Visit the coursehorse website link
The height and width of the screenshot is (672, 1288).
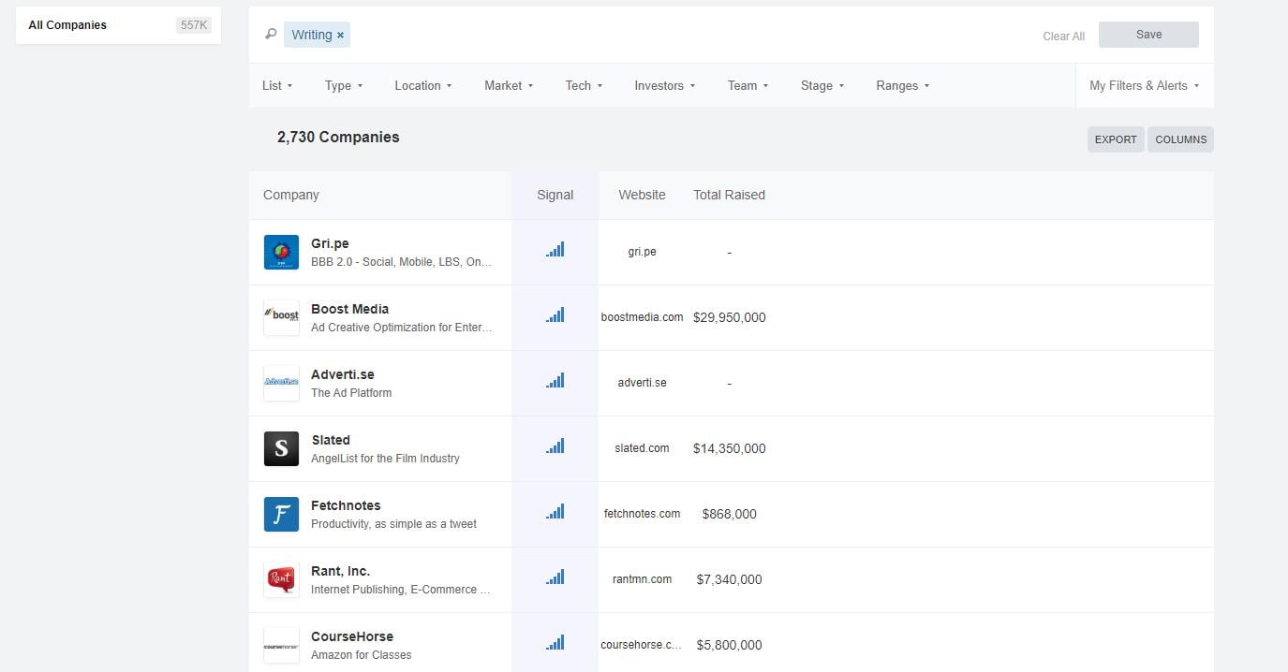coord(642,645)
